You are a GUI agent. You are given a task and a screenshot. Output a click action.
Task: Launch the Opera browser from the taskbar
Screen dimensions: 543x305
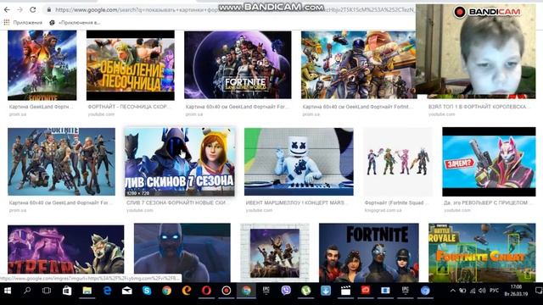pos(206,291)
